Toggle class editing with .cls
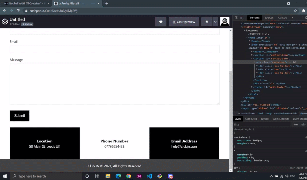The width and height of the screenshot is (307, 180). click(303, 124)
